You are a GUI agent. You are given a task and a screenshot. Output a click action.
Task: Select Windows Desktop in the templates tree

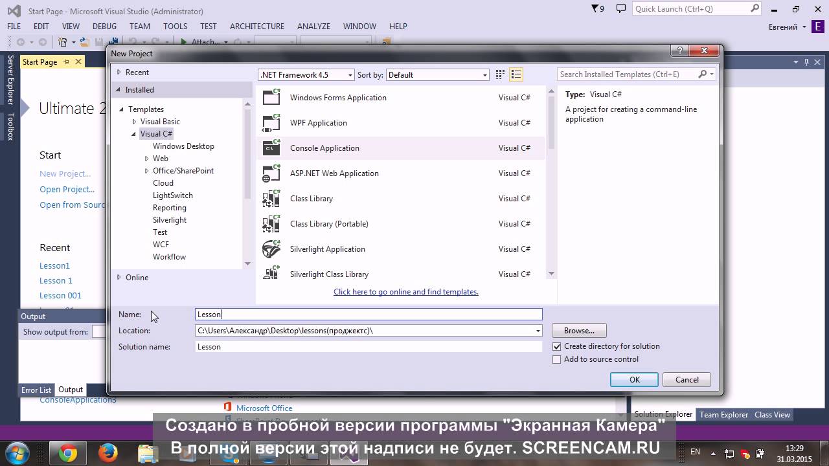click(x=183, y=146)
